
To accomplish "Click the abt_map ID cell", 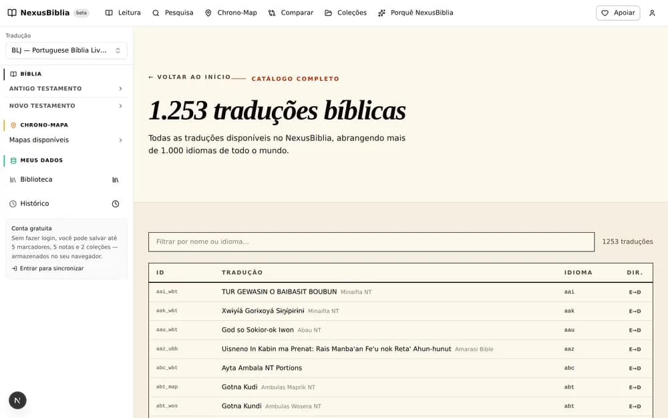I will pos(166,387).
